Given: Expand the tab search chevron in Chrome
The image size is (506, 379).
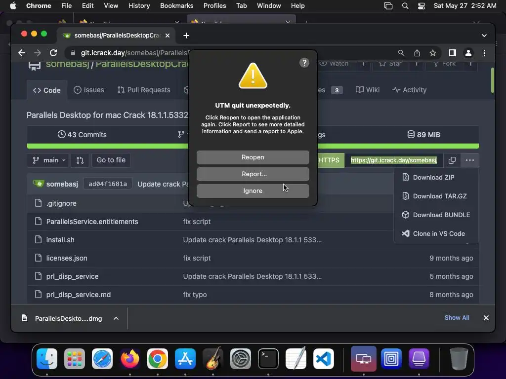Looking at the screenshot, I should pos(484,36).
